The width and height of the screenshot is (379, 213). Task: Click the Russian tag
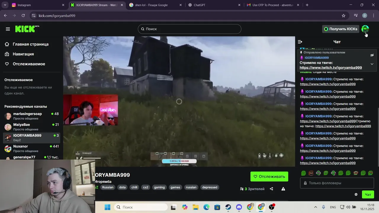pos(108,187)
